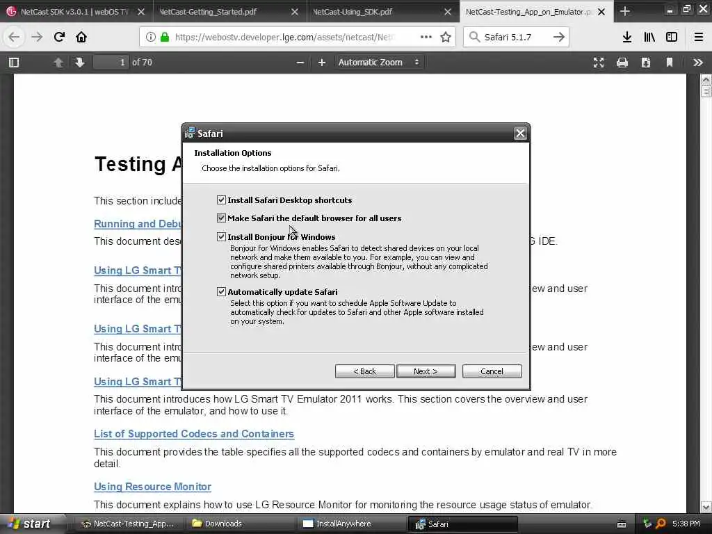Click the PDF current view bookmark icon
Viewport: 712px width, 534px height.
(670, 62)
